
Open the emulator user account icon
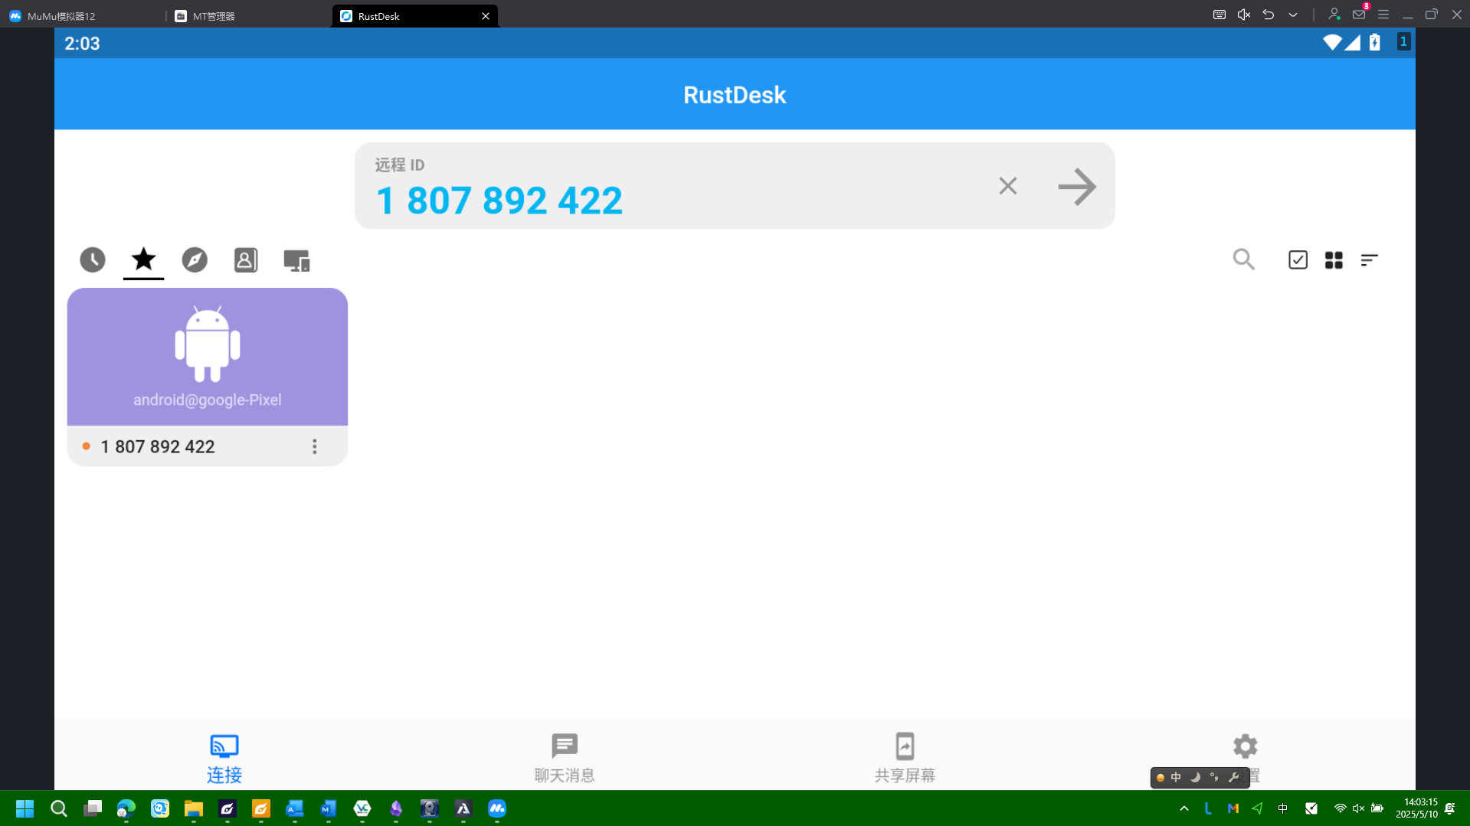(1334, 15)
